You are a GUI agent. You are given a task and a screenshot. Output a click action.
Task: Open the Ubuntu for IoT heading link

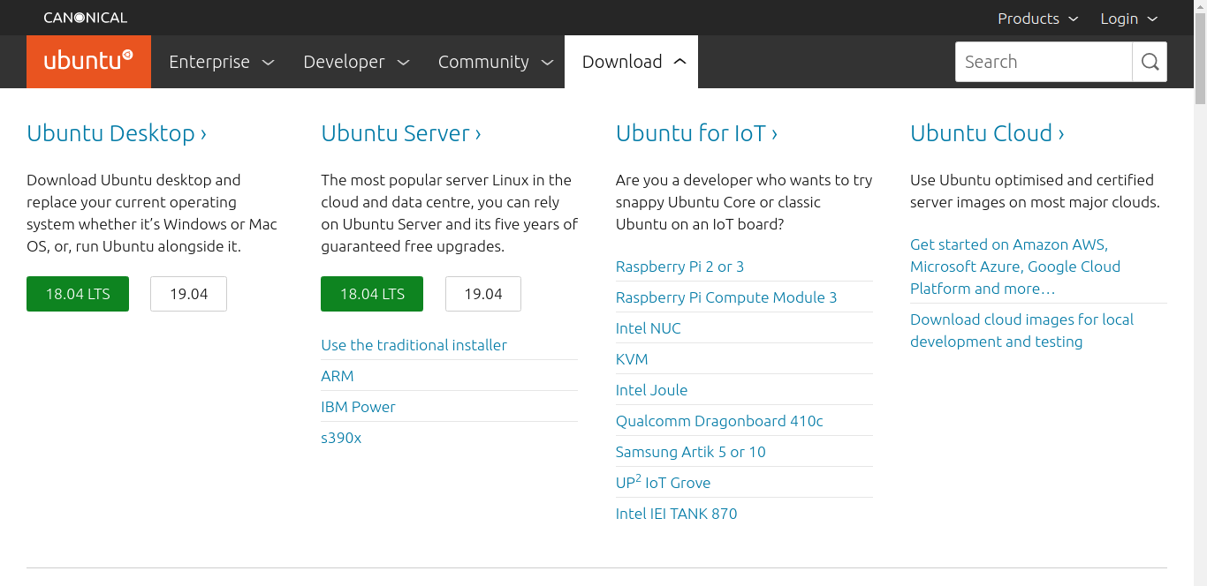696,133
